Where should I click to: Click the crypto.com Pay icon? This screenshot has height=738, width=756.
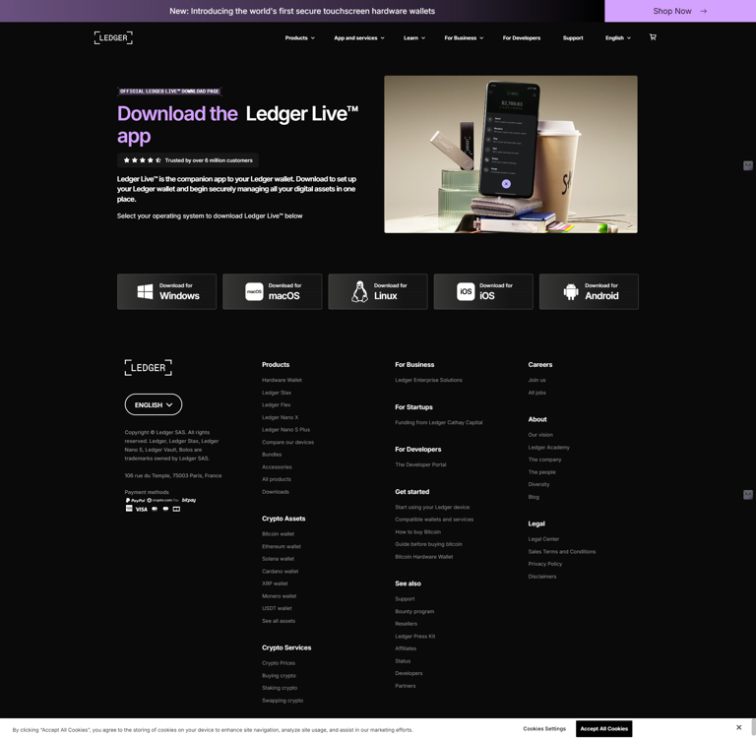163,500
